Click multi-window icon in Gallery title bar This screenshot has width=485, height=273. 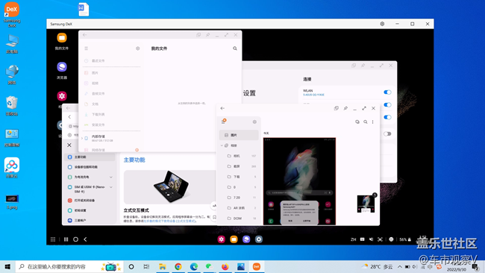(x=337, y=108)
